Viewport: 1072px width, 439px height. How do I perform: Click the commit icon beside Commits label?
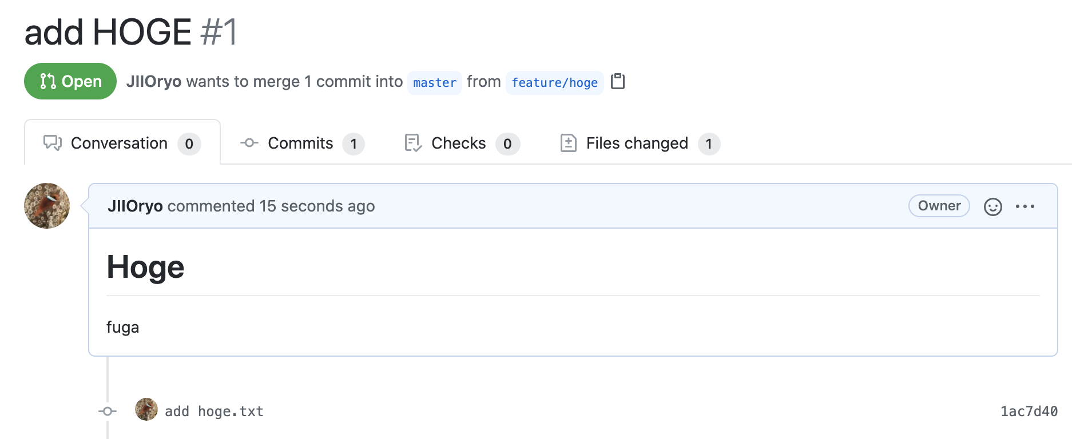(x=249, y=143)
